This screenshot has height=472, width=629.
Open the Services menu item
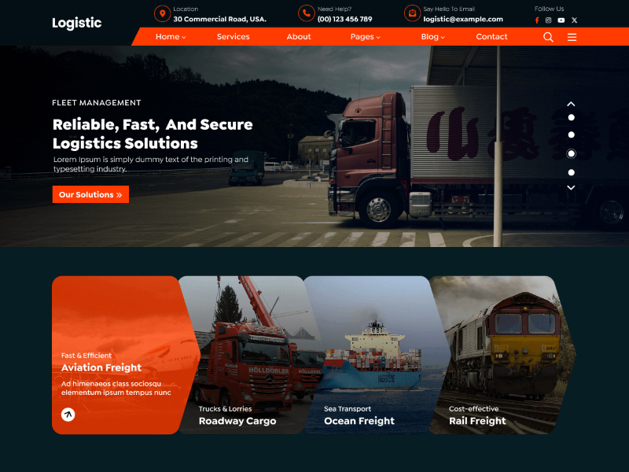click(x=234, y=36)
